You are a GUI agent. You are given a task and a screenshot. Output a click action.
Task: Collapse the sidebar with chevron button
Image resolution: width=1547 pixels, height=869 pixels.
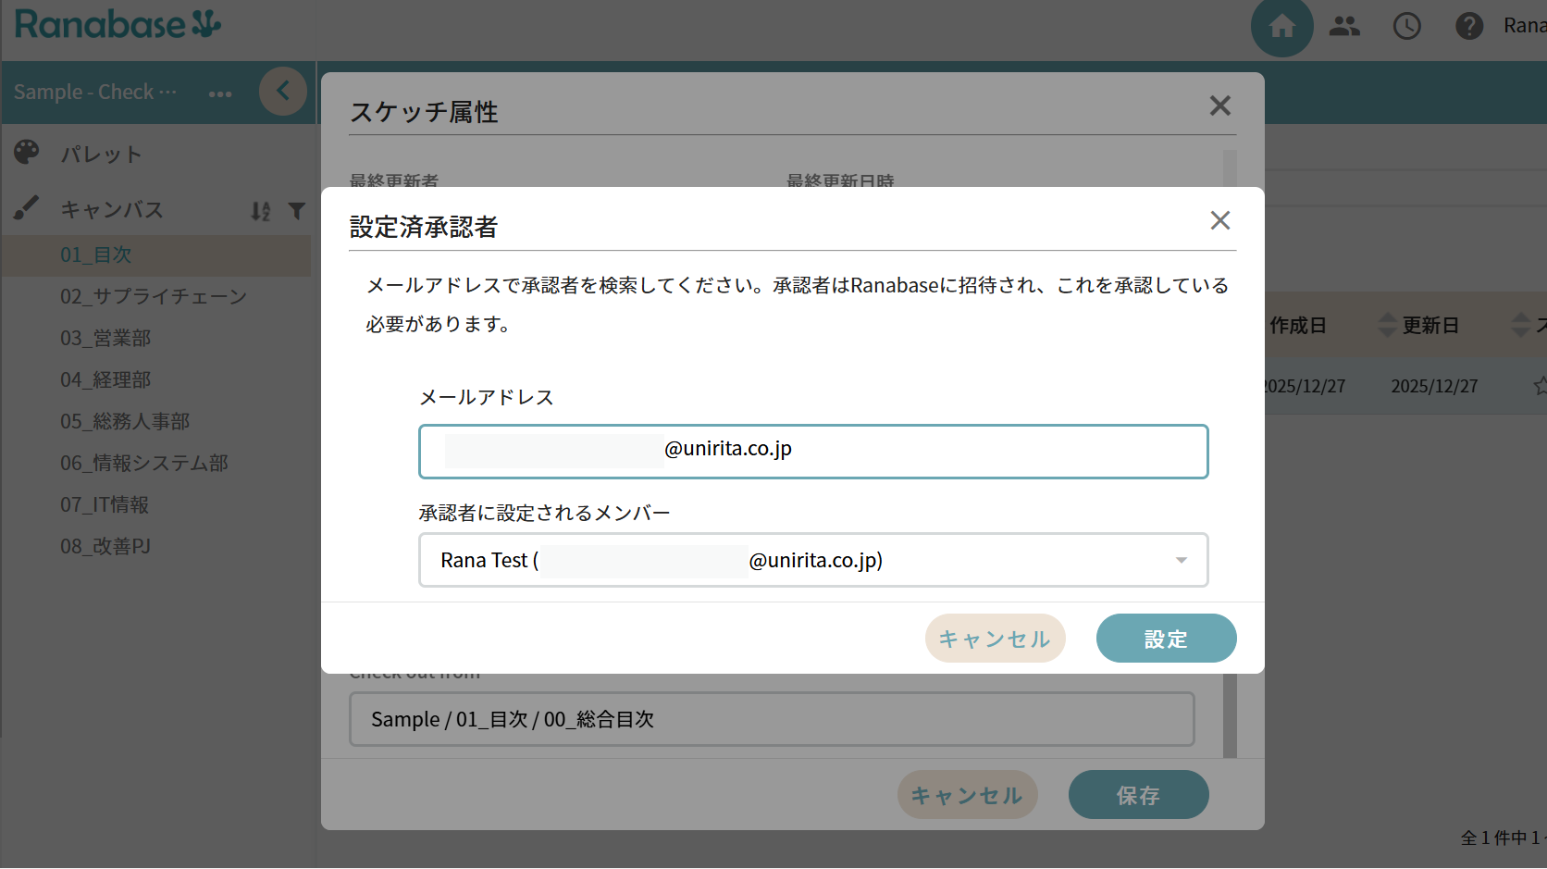pyautogui.click(x=283, y=91)
